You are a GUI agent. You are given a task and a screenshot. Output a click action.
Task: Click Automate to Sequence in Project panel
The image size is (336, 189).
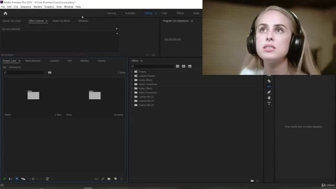coord(97,178)
